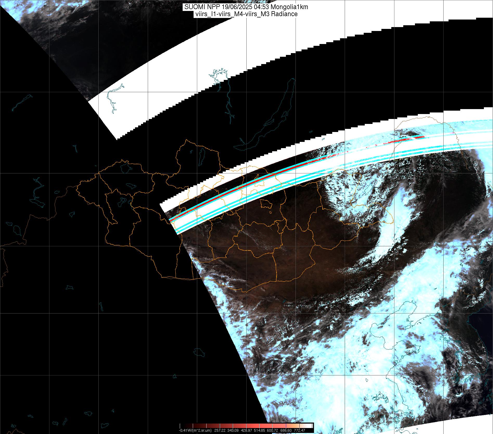
Task: Click the 686.60 colorbar value
Action: (x=286, y=430)
